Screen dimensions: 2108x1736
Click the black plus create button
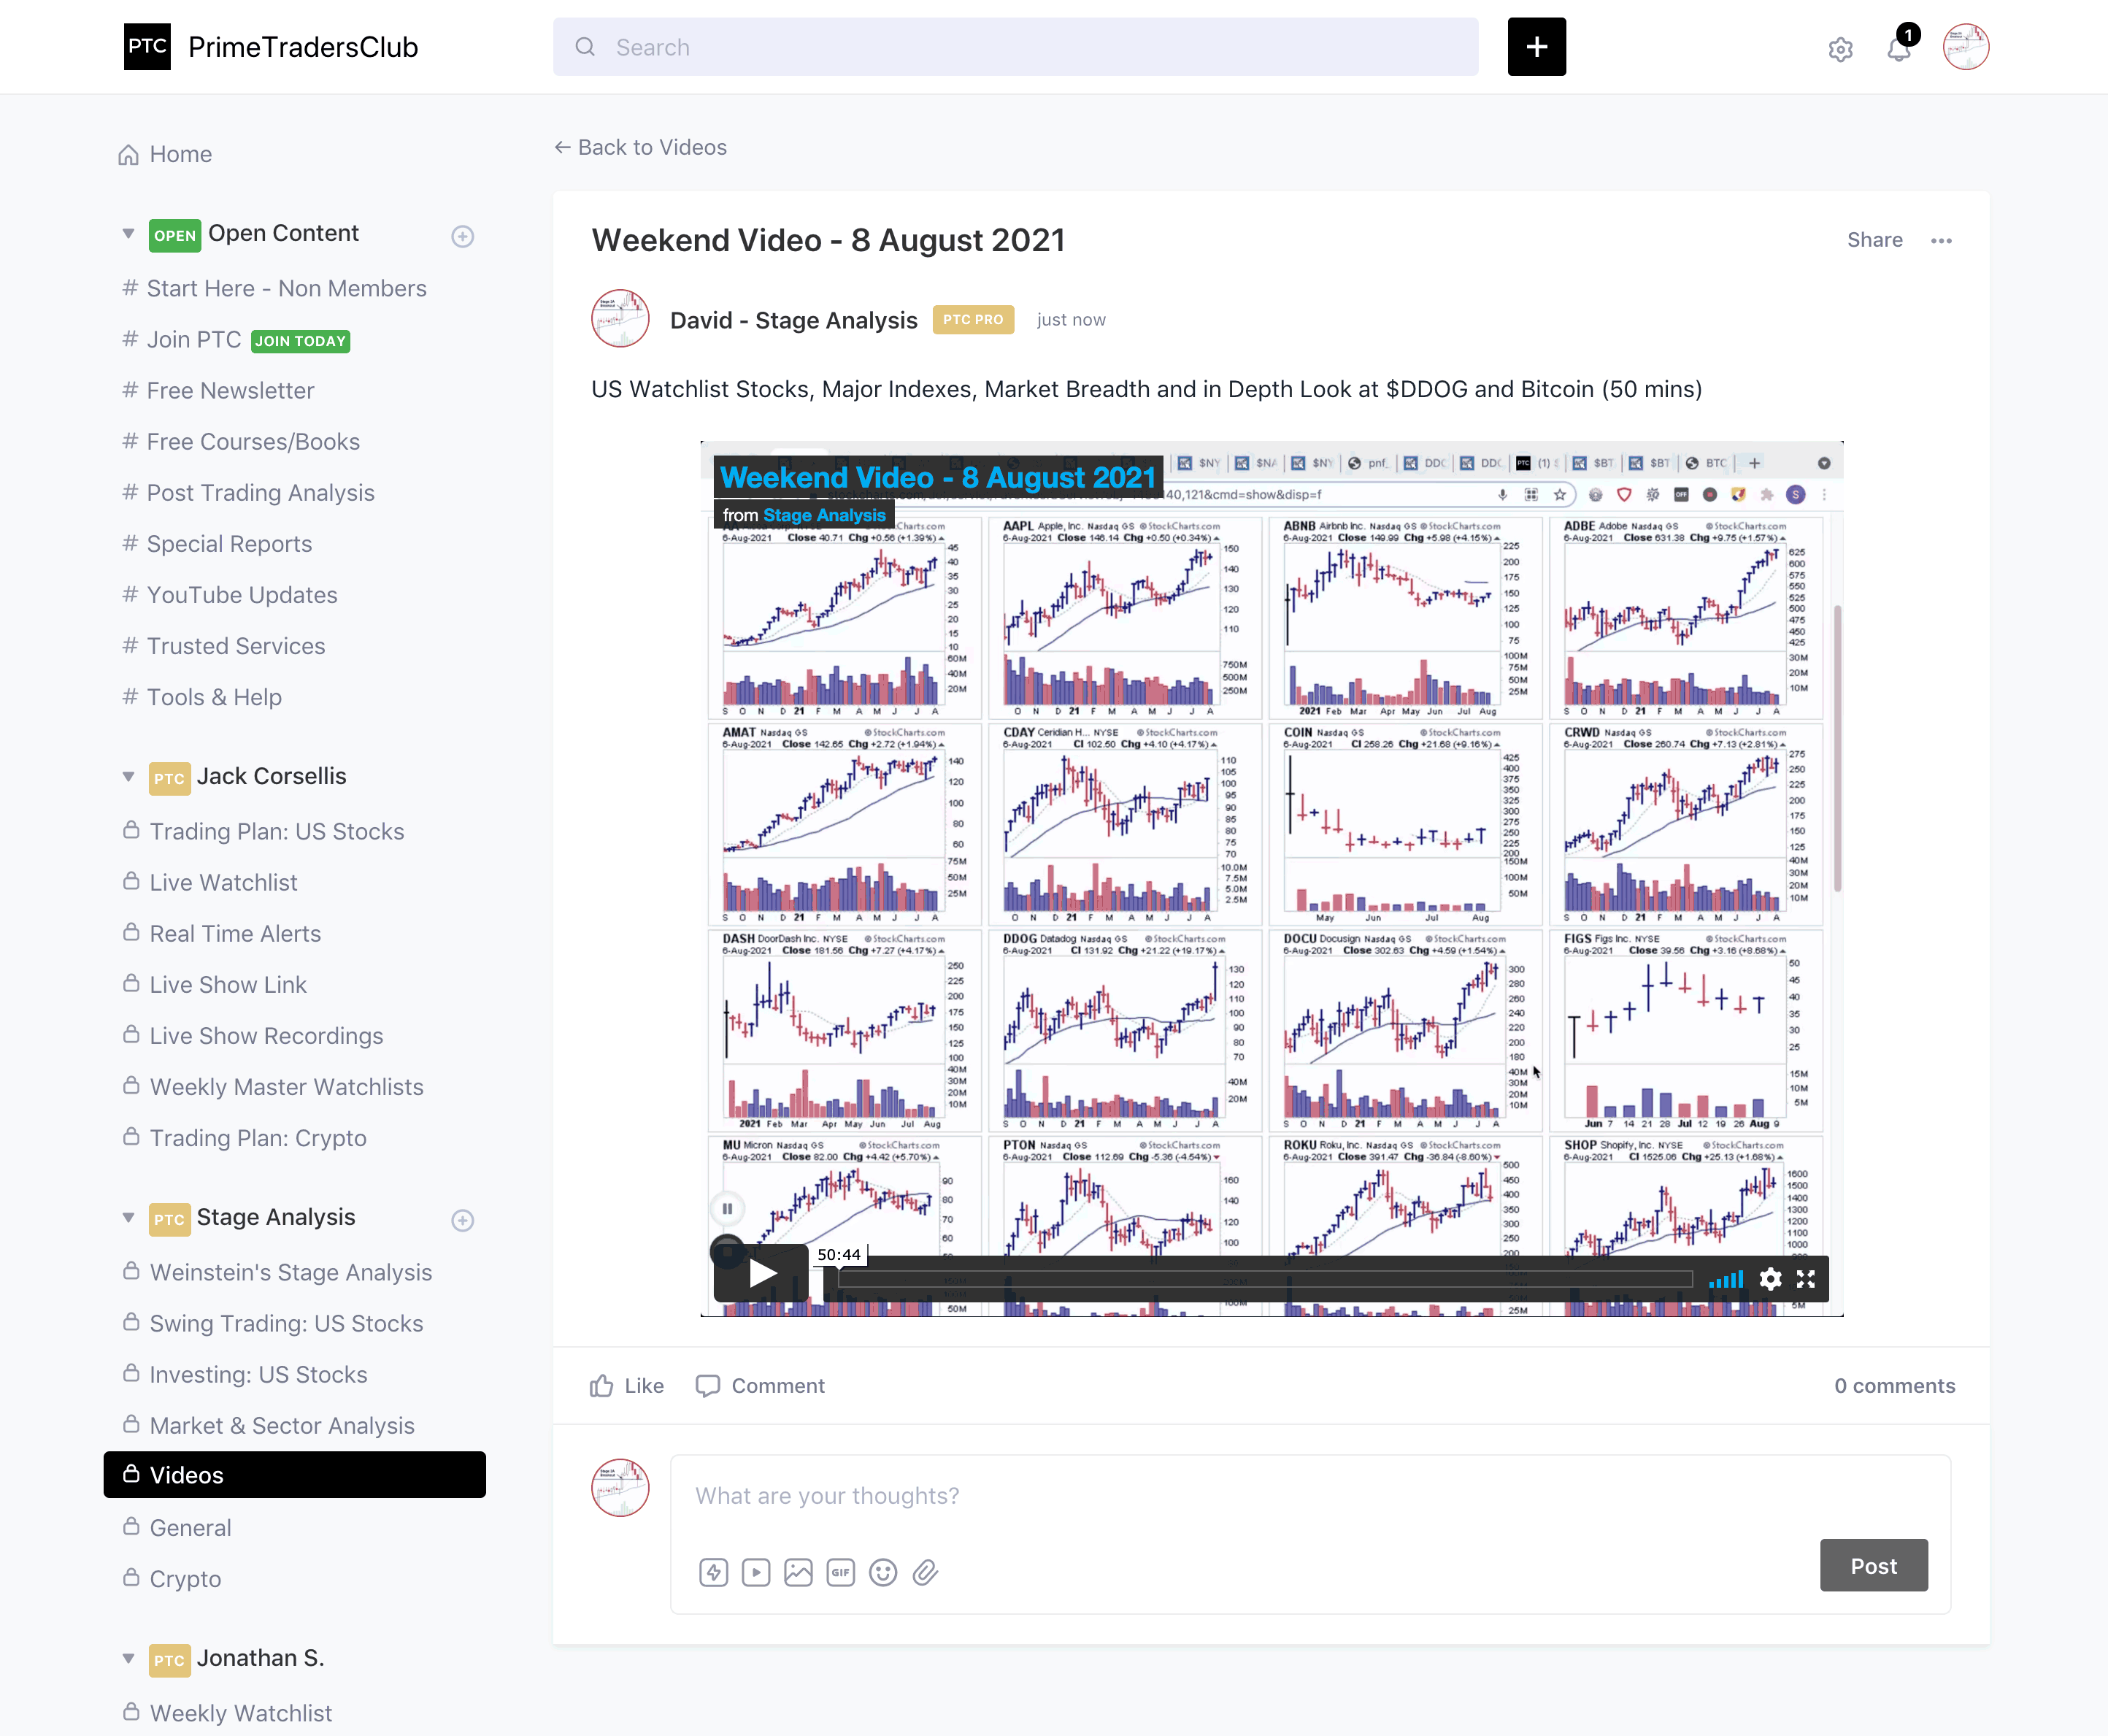(x=1536, y=47)
